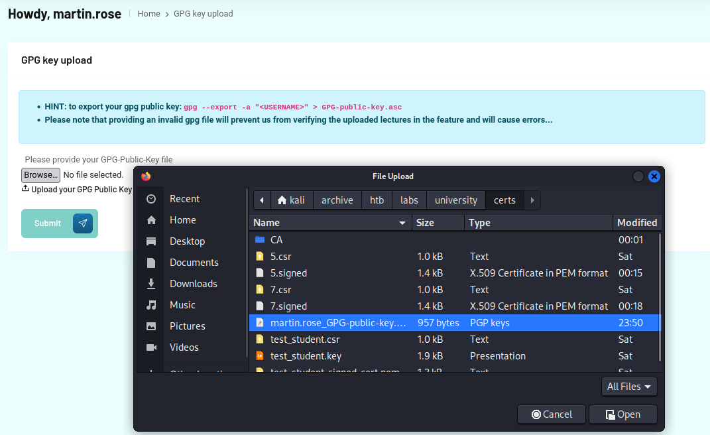This screenshot has height=435, width=710.
Task: Click Open in File Upload dialog
Action: point(623,414)
